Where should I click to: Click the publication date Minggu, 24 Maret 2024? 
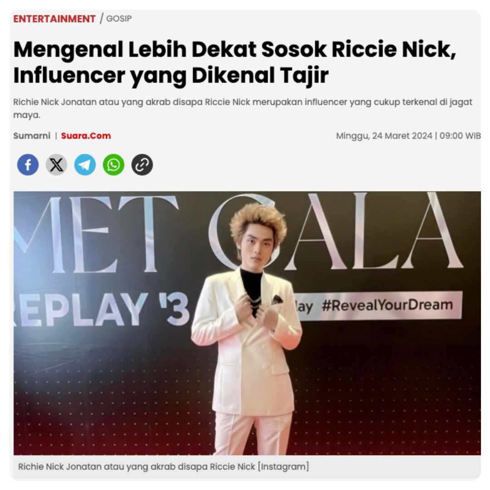tap(384, 136)
